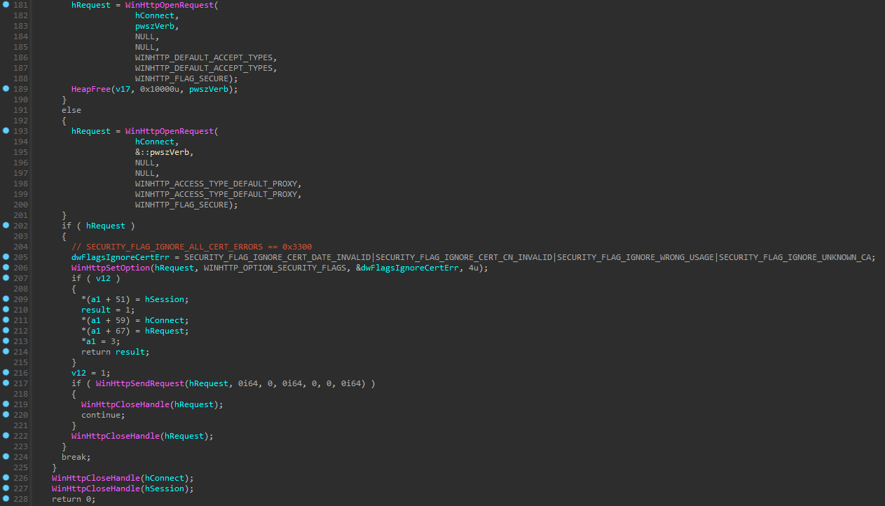
Task: Toggle breakpoint dot at line 224
Action: point(6,457)
